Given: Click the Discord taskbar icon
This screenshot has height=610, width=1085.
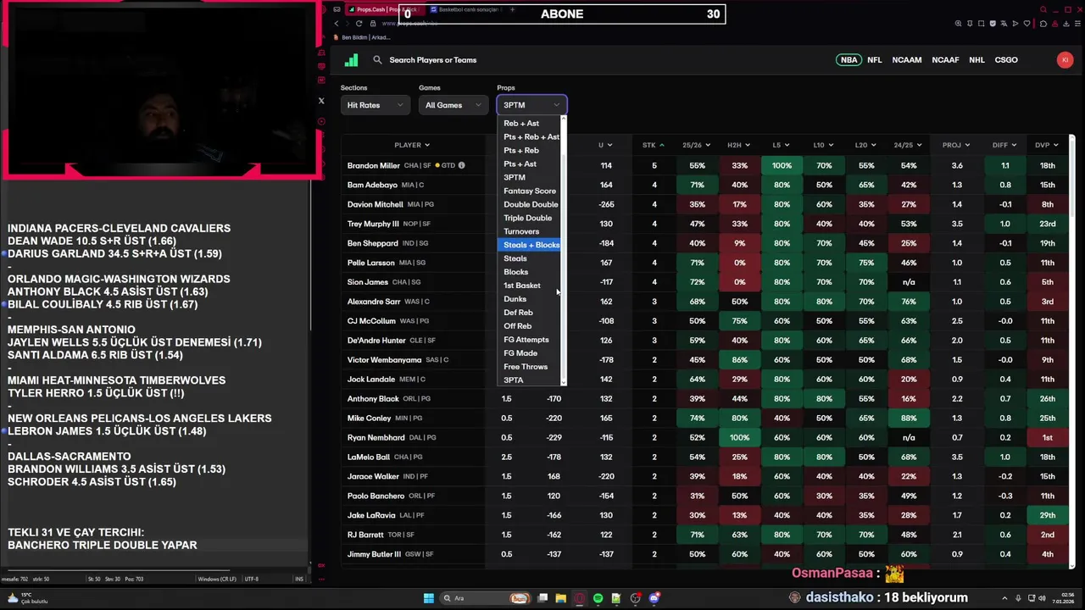Looking at the screenshot, I should (654, 598).
